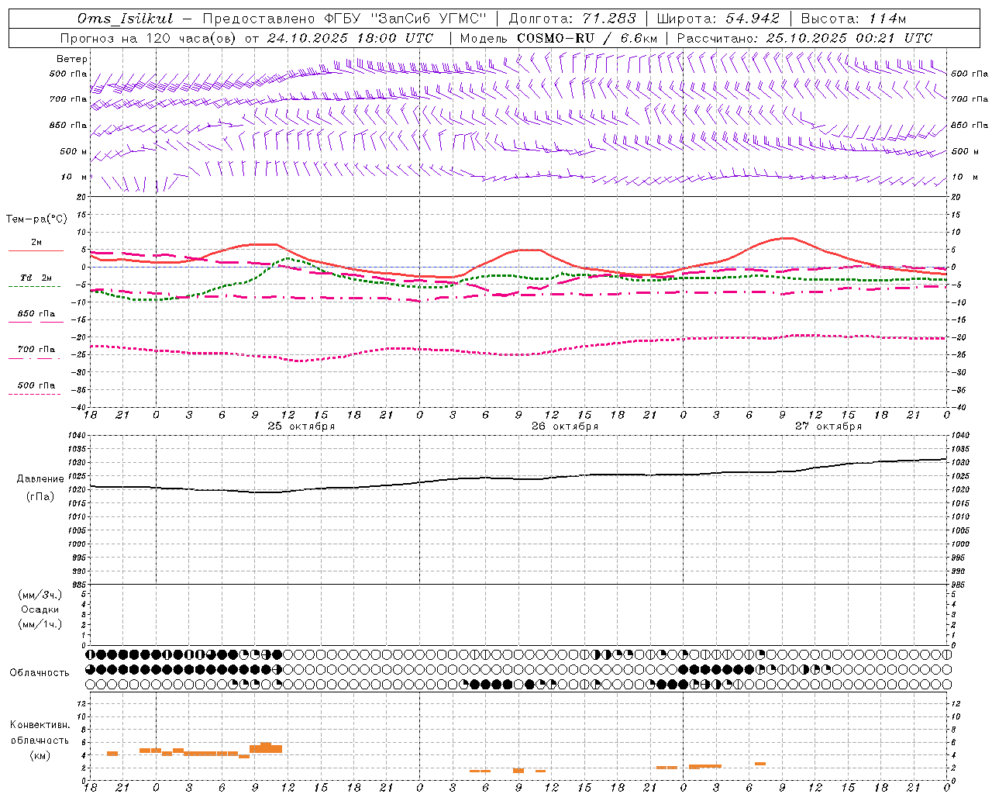
Task: Click the (мм/3ч.) precipitation unit label
Action: coord(40,595)
